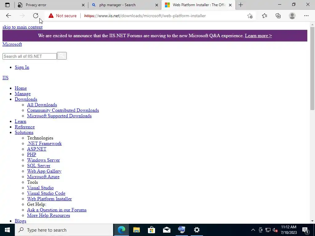
Task: Click the profile avatar icon
Action: tap(292, 16)
